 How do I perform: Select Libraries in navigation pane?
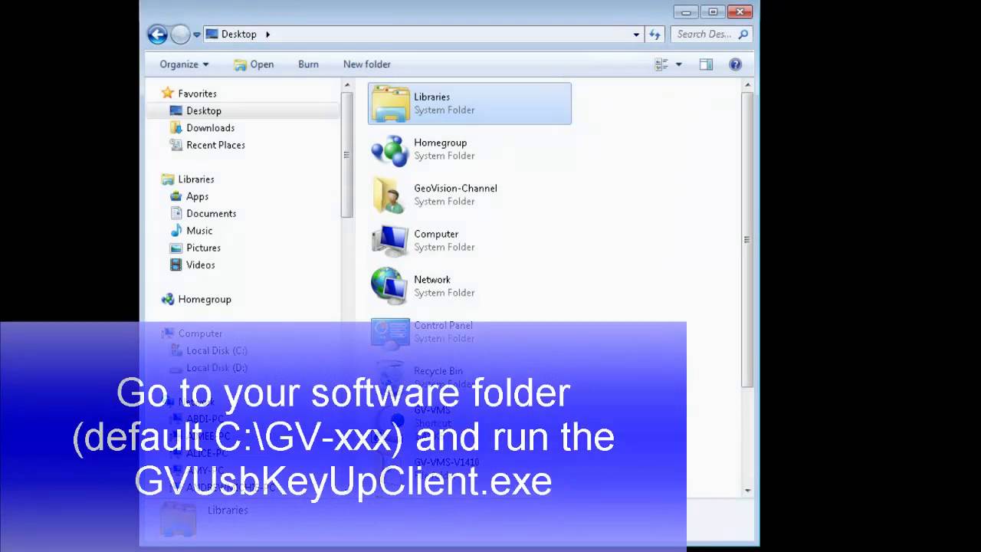[x=196, y=179]
